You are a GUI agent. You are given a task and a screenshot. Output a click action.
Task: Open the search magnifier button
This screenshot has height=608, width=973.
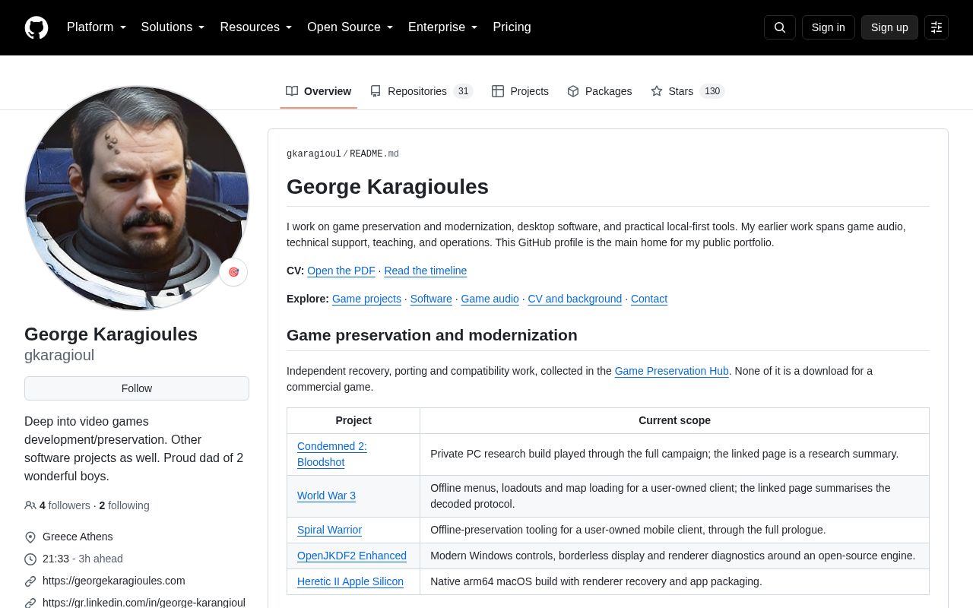click(x=780, y=27)
